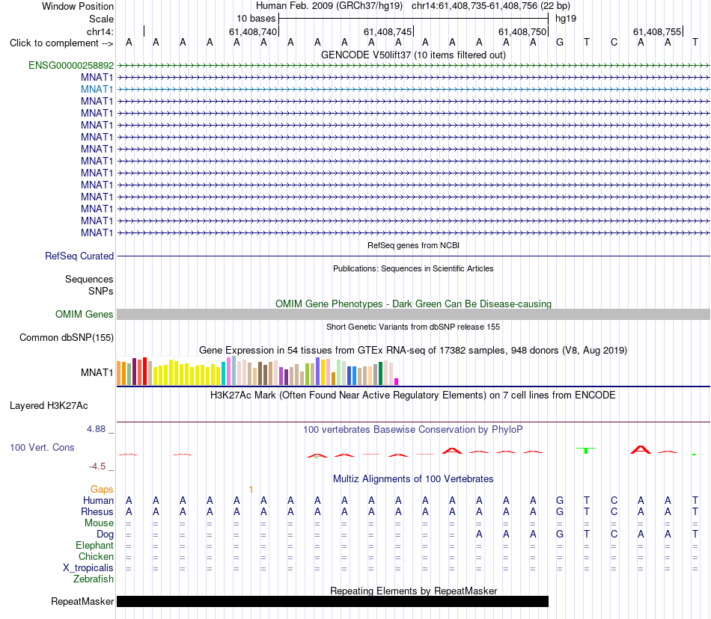Click the Rhesus species label
The width and height of the screenshot is (711, 619).
(97, 511)
